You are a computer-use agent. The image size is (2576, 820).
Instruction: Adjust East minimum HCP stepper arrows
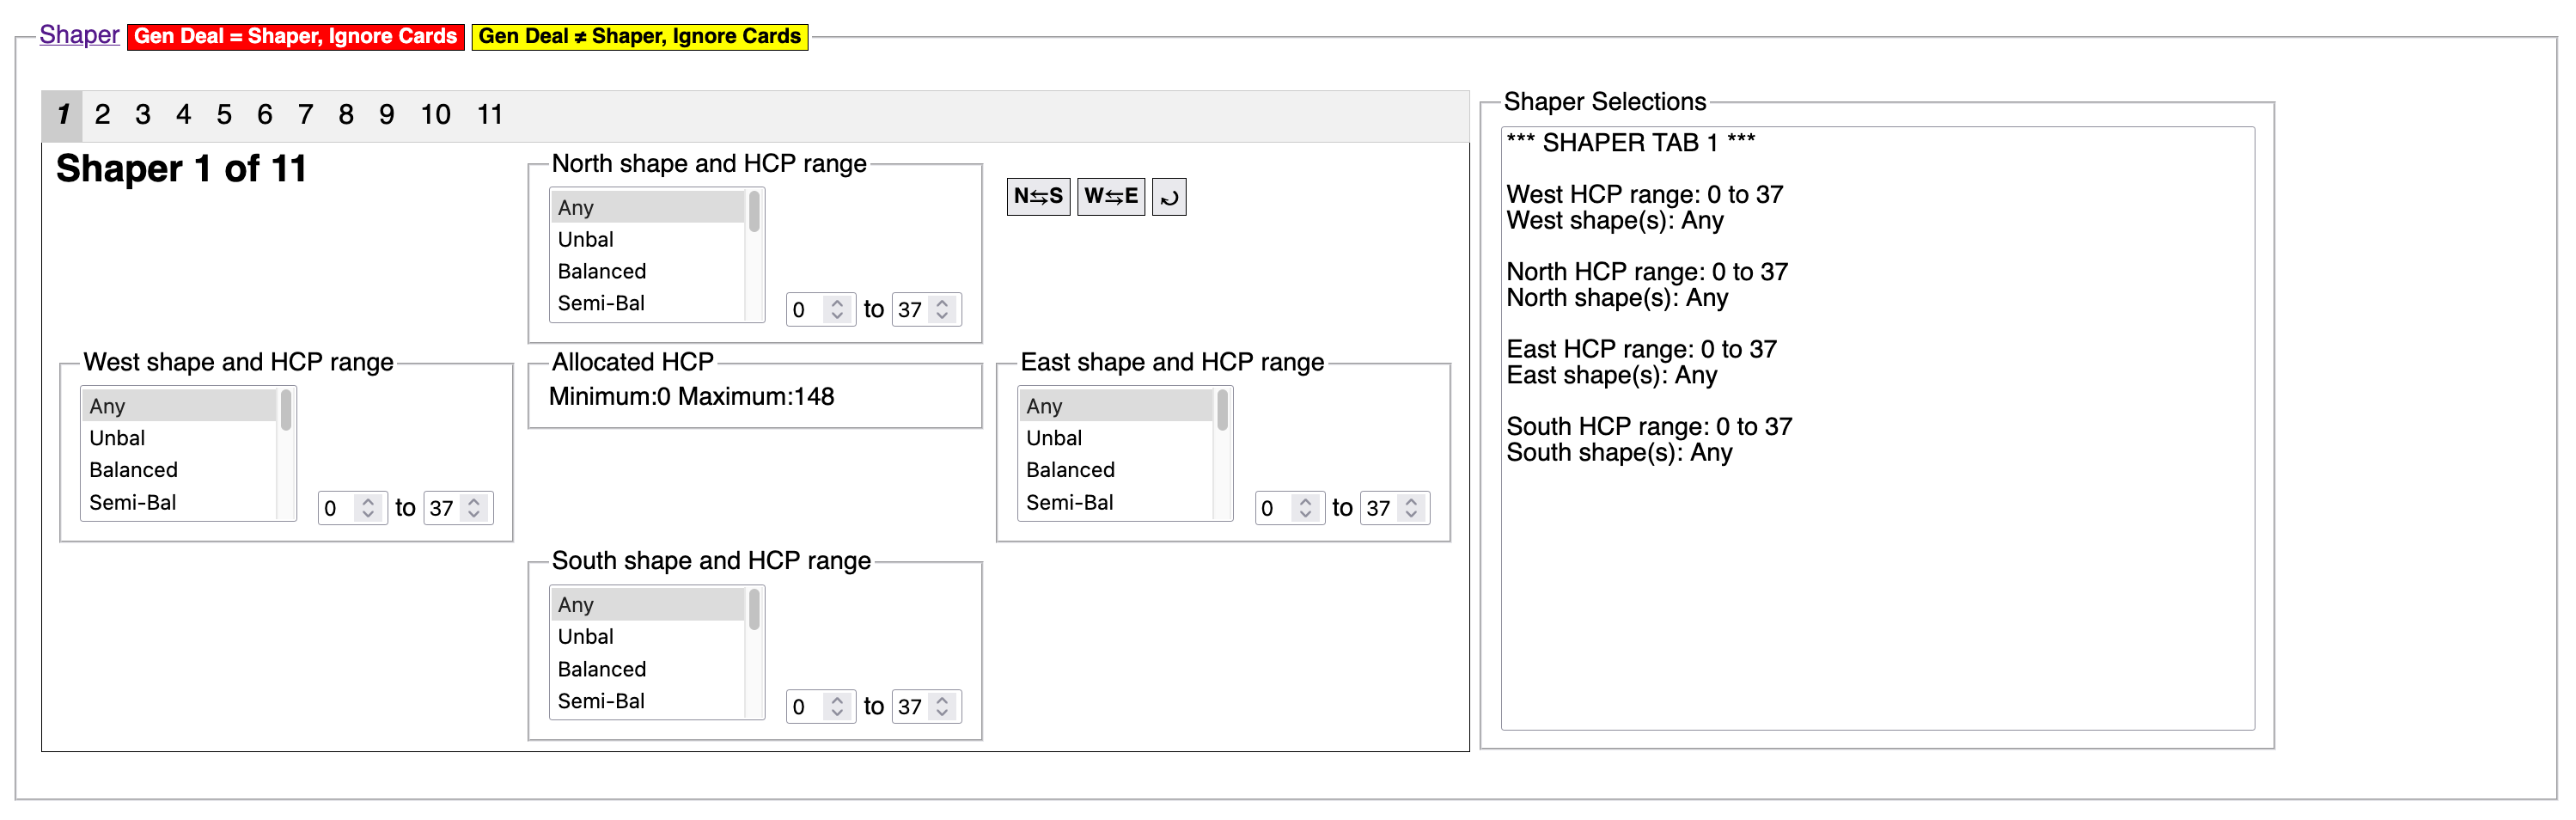[x=1305, y=508]
